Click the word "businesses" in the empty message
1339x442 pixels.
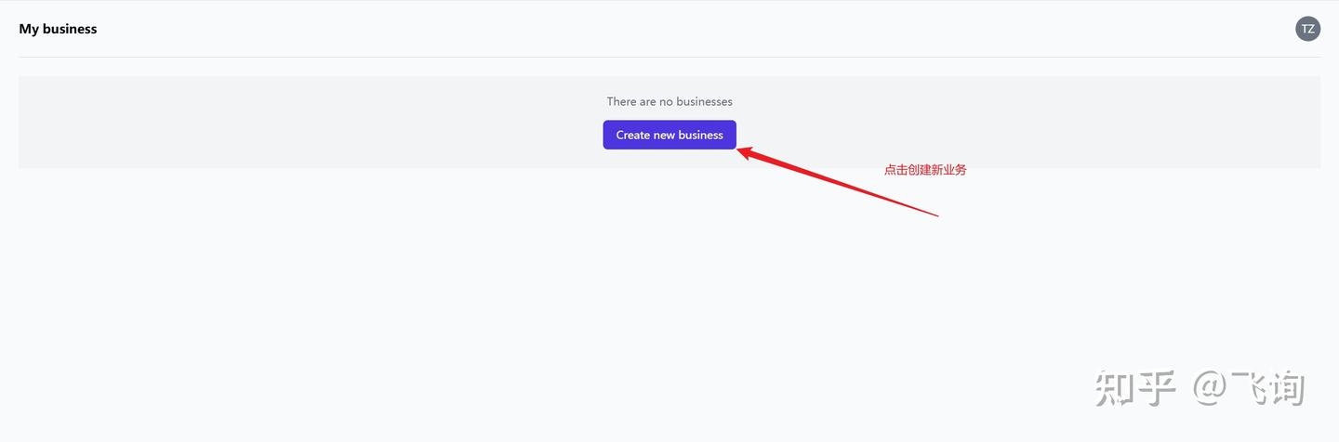704,101
